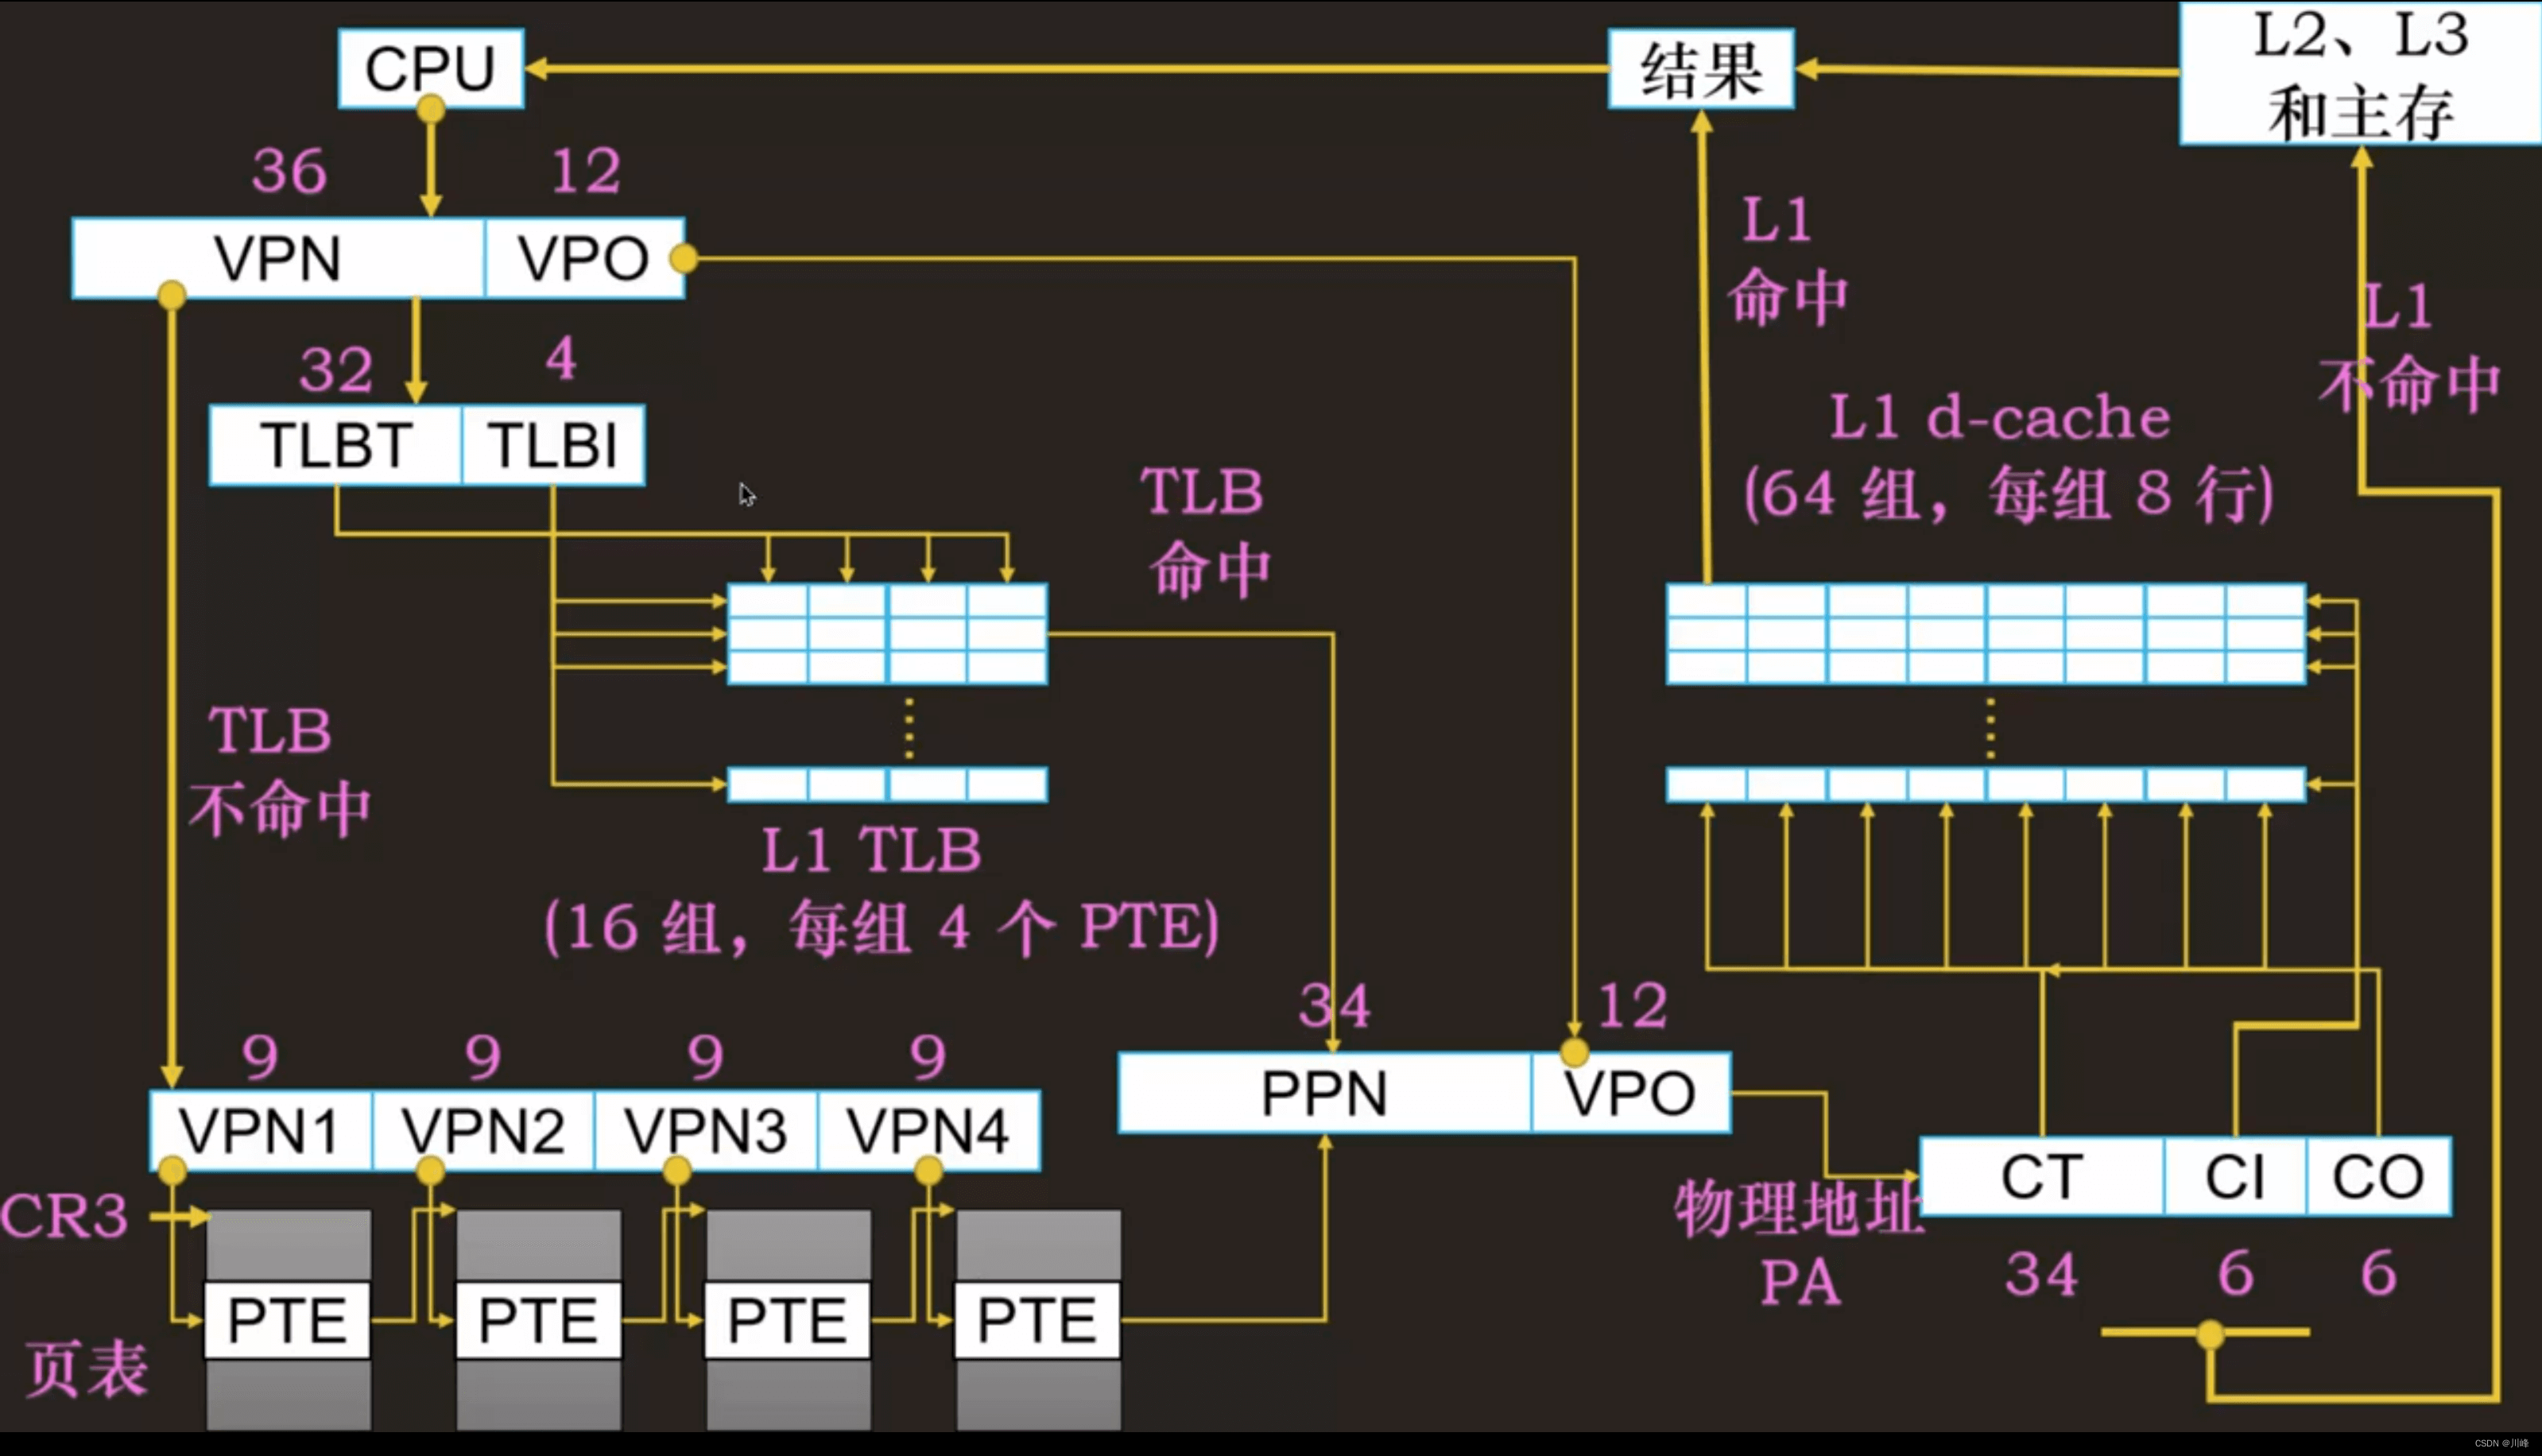2542x1456 pixels.
Task: Click the VPN2 field
Action: [x=483, y=1130]
